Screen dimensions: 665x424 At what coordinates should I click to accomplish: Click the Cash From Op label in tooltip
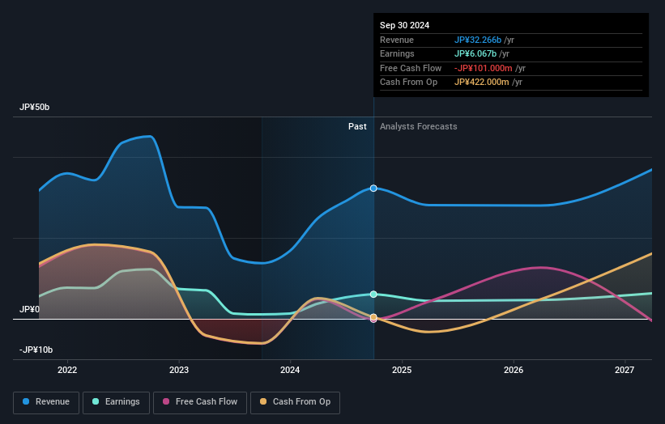pyautogui.click(x=408, y=83)
